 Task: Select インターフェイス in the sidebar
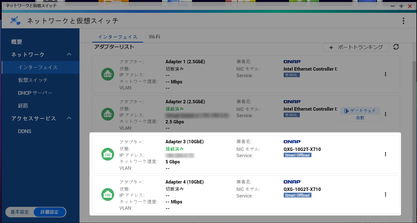(40, 67)
